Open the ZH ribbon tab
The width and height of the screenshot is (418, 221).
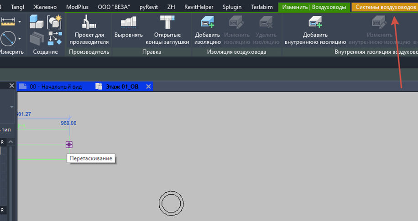point(171,7)
